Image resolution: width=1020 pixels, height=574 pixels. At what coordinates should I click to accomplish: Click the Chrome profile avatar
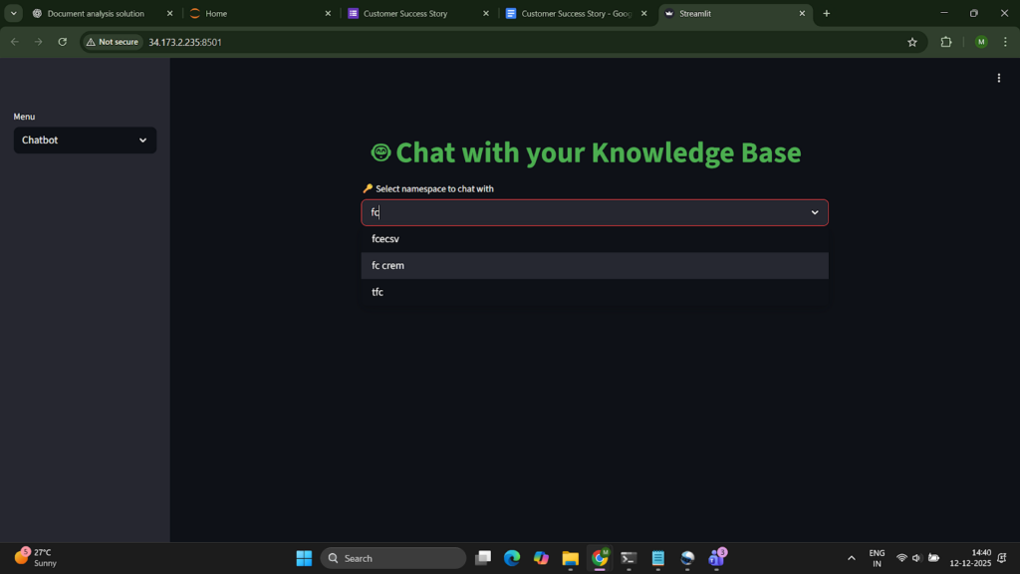981,42
